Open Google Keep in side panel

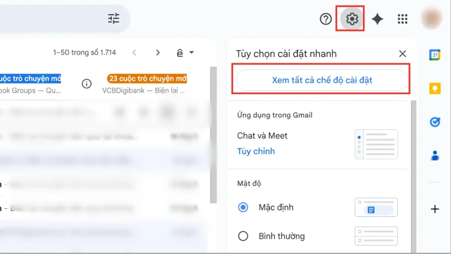point(435,88)
